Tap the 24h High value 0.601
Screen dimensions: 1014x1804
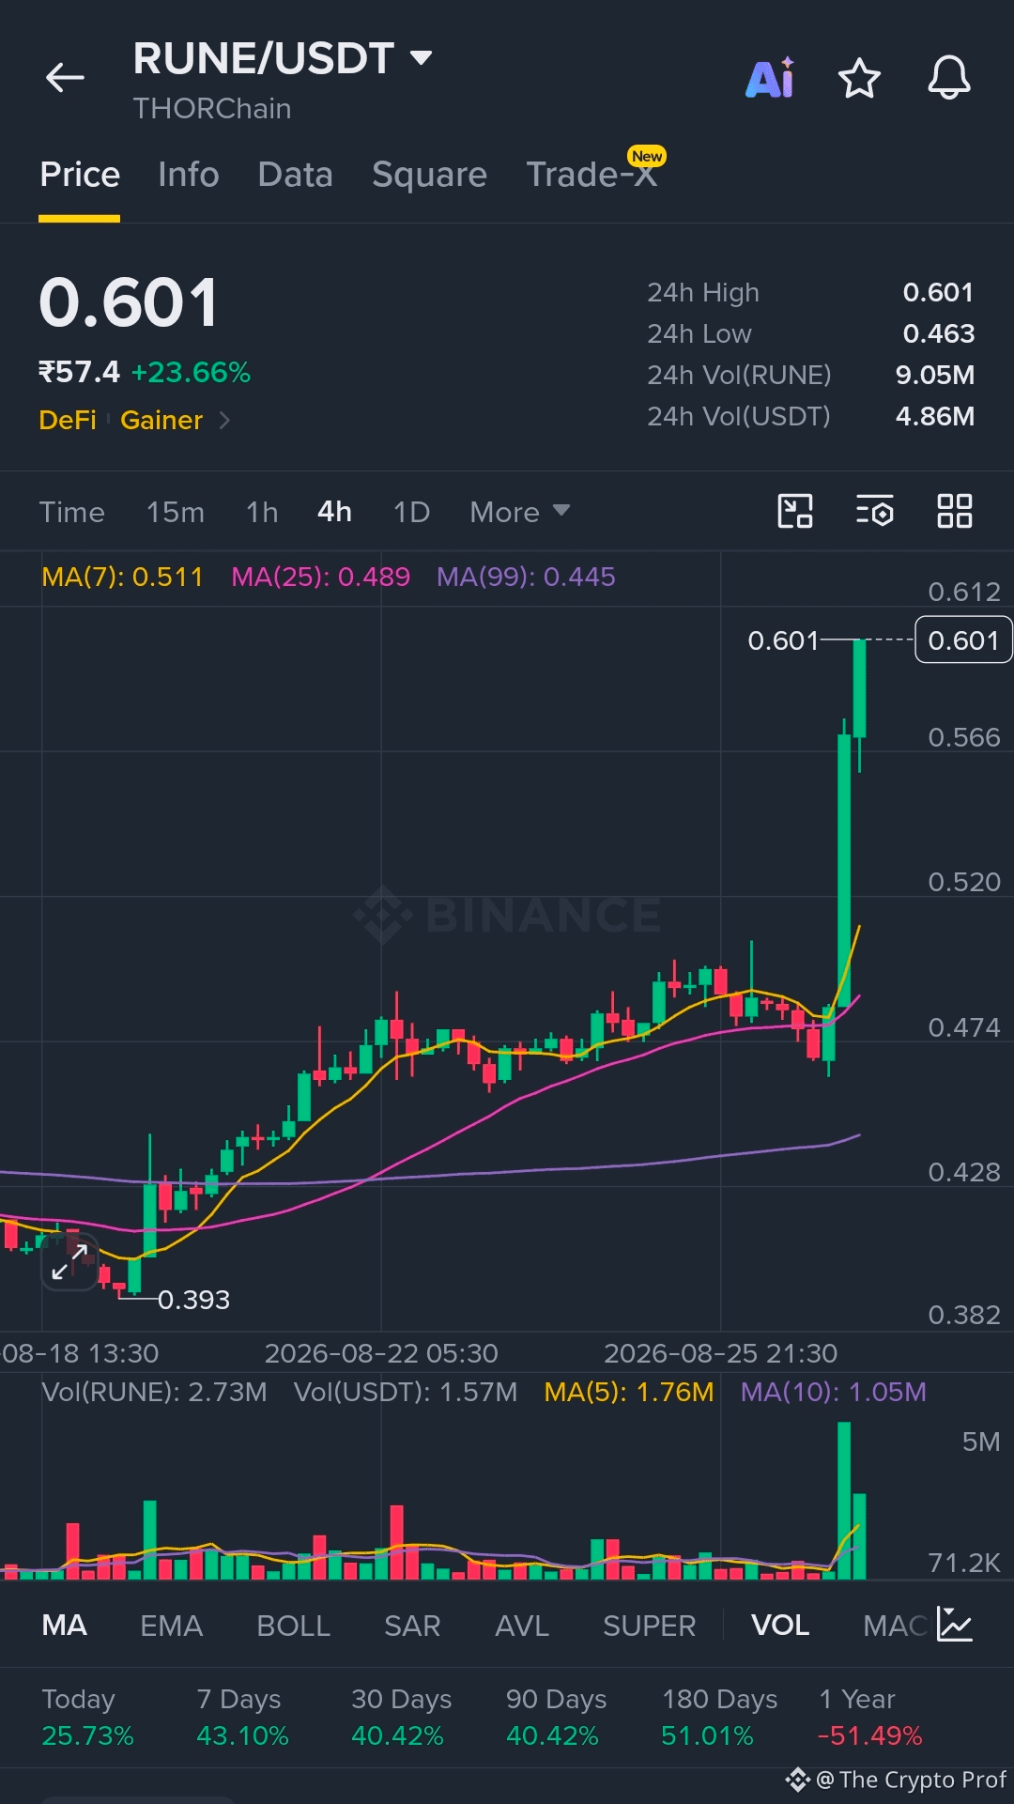click(x=938, y=292)
